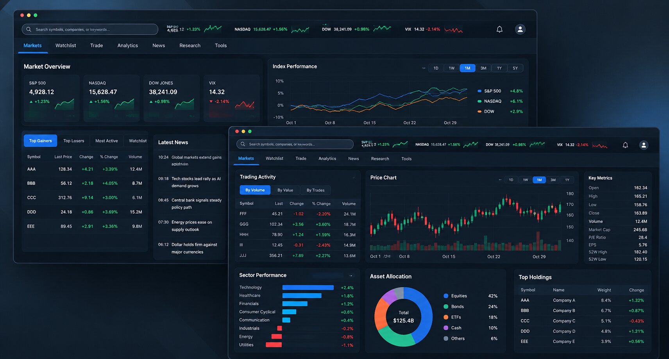Image resolution: width=669 pixels, height=359 pixels.
Task: Select the By Volume trading activity view
Action: 255,190
